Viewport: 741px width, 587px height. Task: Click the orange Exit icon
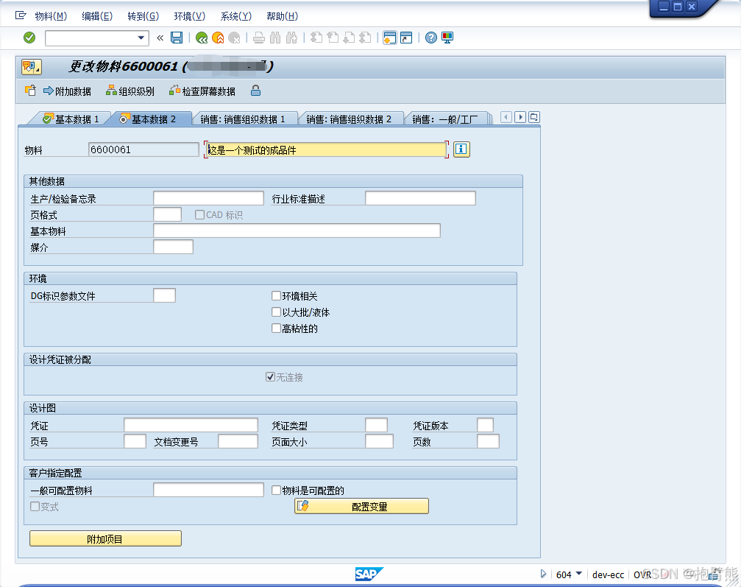(x=218, y=38)
